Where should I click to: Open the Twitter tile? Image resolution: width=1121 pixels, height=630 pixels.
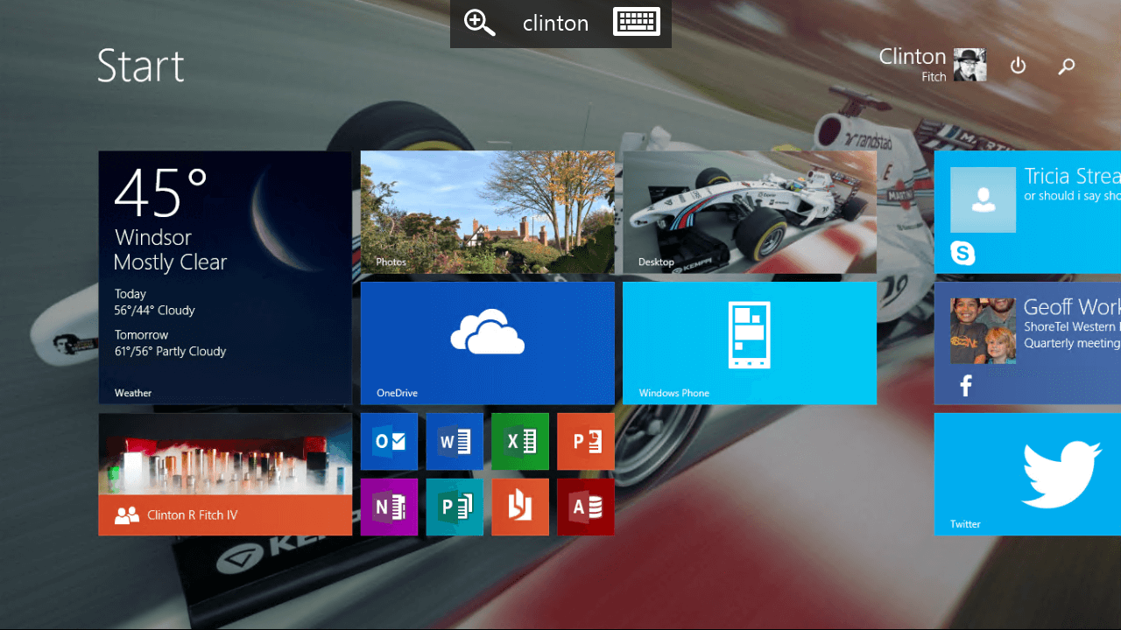point(1027,474)
